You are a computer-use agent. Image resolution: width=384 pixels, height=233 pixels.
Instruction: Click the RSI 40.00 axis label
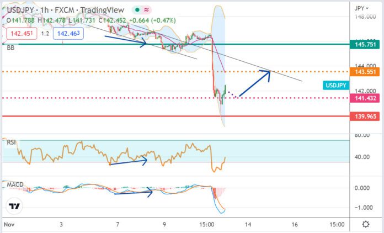pyautogui.click(x=362, y=157)
